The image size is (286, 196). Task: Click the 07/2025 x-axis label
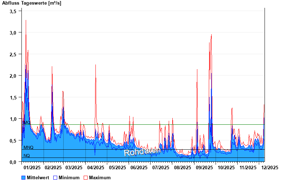pos(161,167)
